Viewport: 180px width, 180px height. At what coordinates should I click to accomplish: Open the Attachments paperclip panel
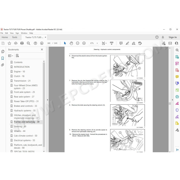pyautogui.click(x=3, y=65)
